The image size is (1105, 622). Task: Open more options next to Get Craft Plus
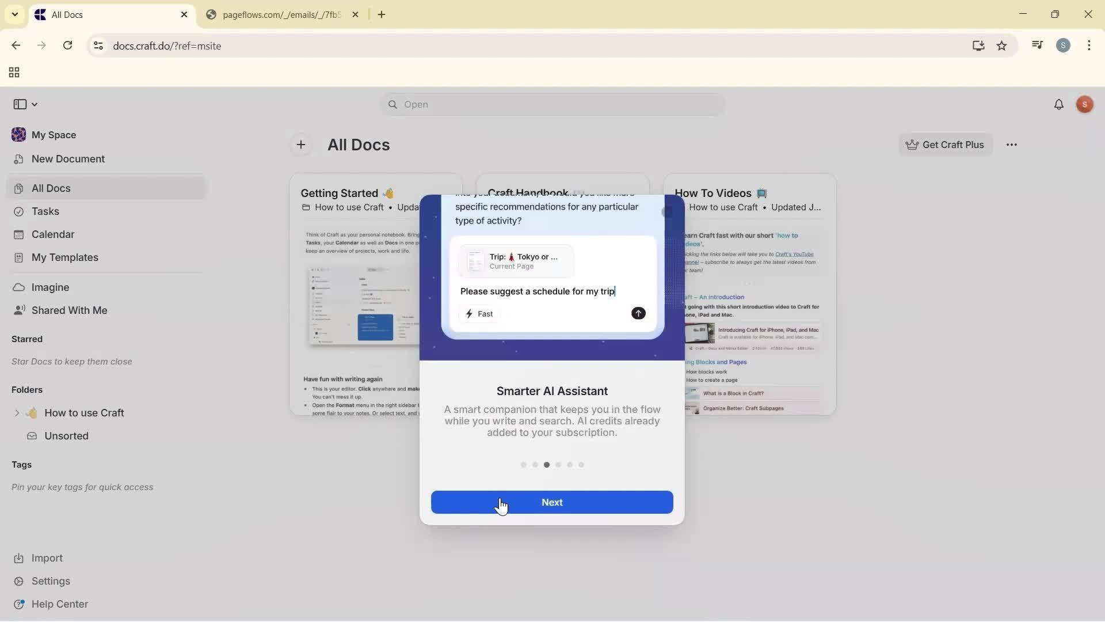[x=1012, y=145]
